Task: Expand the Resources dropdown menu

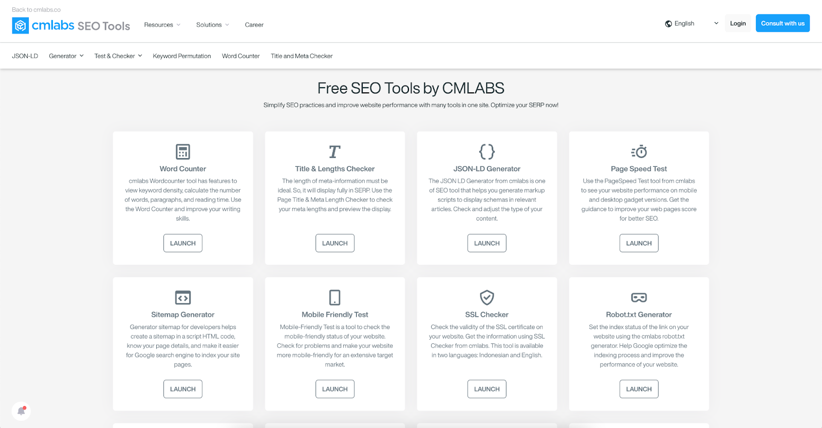Action: click(x=162, y=25)
